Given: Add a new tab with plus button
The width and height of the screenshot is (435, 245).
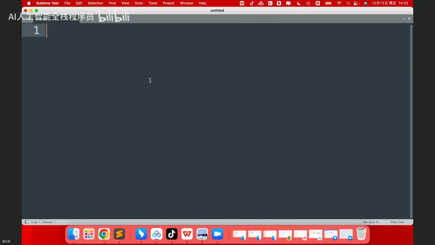Looking at the screenshot, I should (x=404, y=19).
